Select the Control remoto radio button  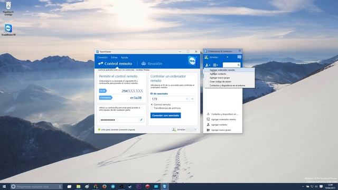[x=152, y=104]
